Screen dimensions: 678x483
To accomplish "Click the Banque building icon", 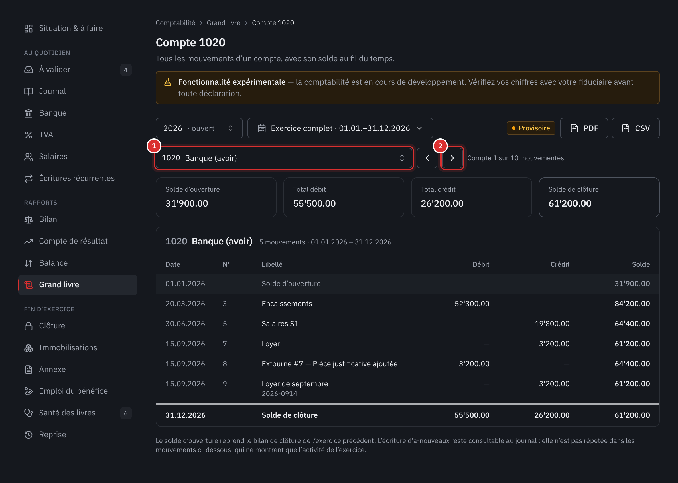I will (29, 113).
